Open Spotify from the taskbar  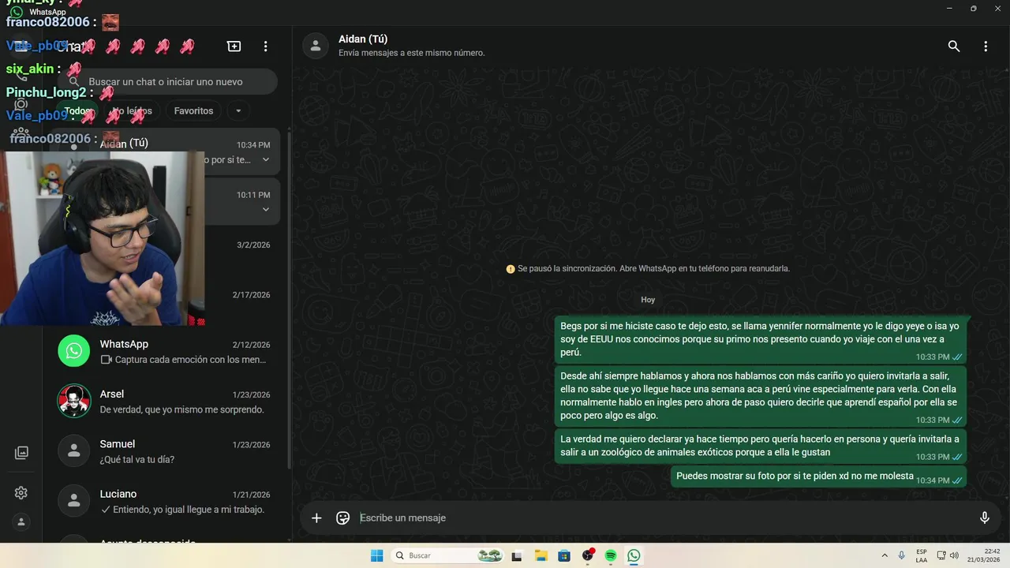611,555
